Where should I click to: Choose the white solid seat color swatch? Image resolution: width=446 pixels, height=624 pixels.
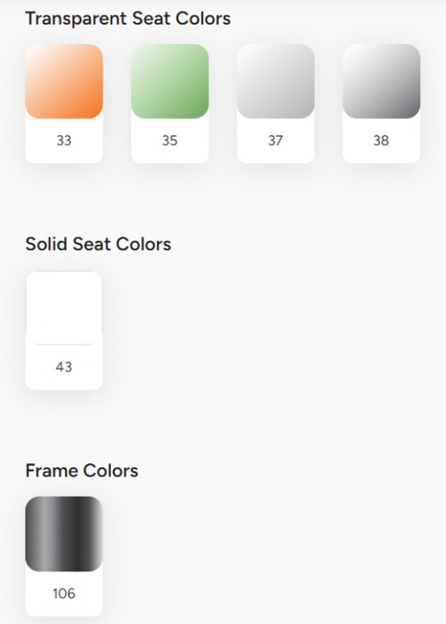coord(64,308)
